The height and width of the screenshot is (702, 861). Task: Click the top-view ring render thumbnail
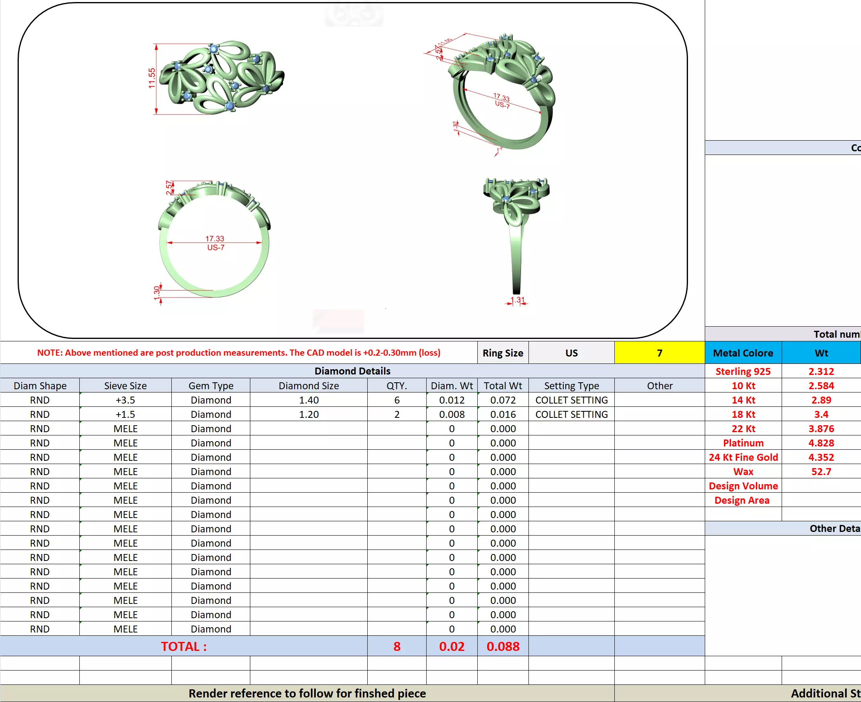point(221,78)
